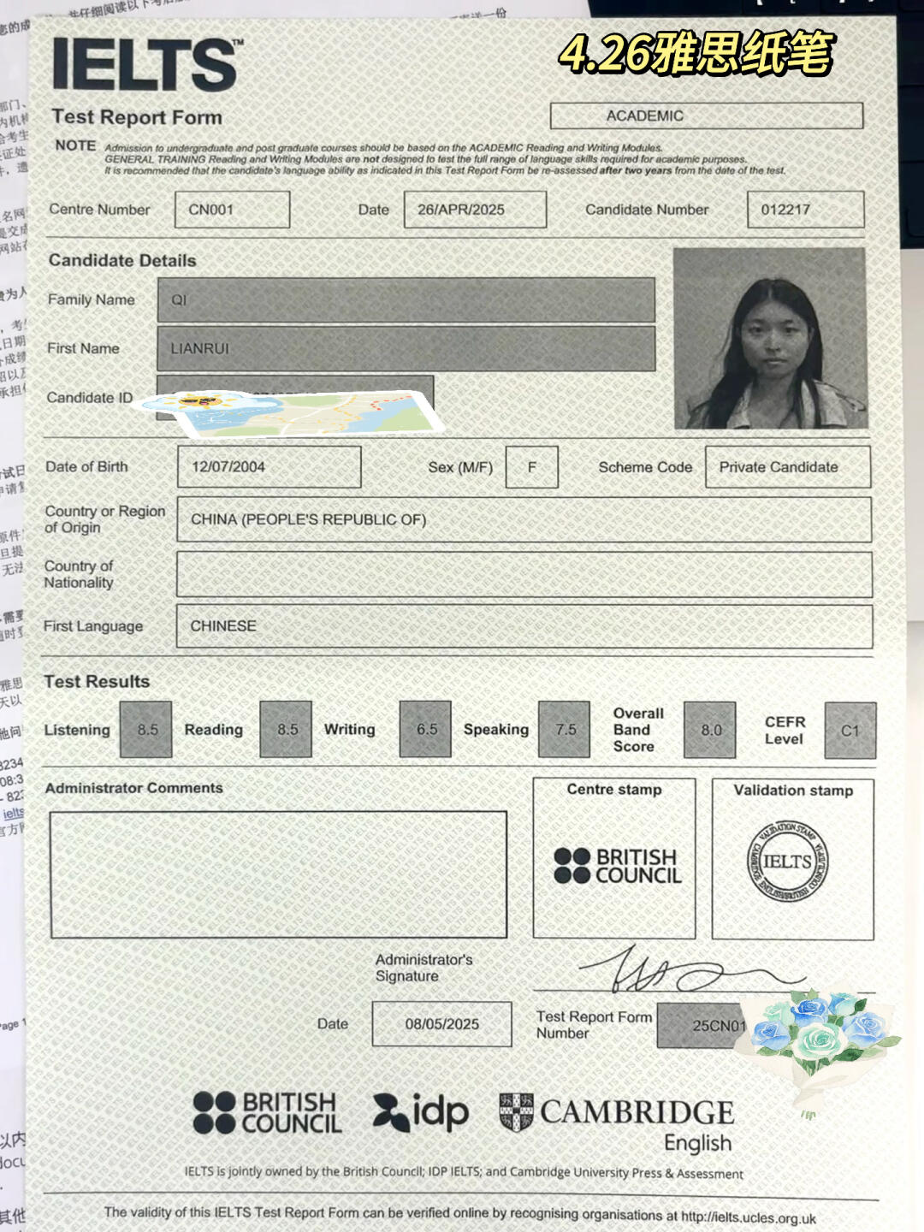Click the yellow caption "4.26雅思纸笔"
924x1232 pixels.
point(696,53)
